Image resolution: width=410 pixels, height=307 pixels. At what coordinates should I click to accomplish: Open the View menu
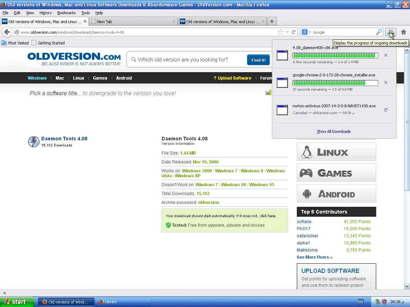pyautogui.click(x=30, y=13)
